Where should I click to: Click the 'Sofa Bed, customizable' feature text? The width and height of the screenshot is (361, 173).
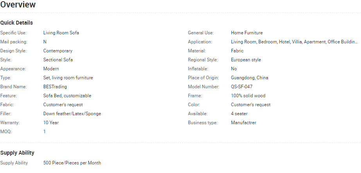pos(67,96)
